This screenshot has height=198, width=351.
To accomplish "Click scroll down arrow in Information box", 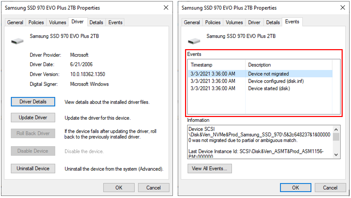I will click(336, 154).
